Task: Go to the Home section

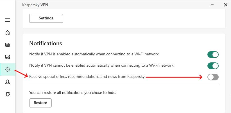Action: [8, 32]
